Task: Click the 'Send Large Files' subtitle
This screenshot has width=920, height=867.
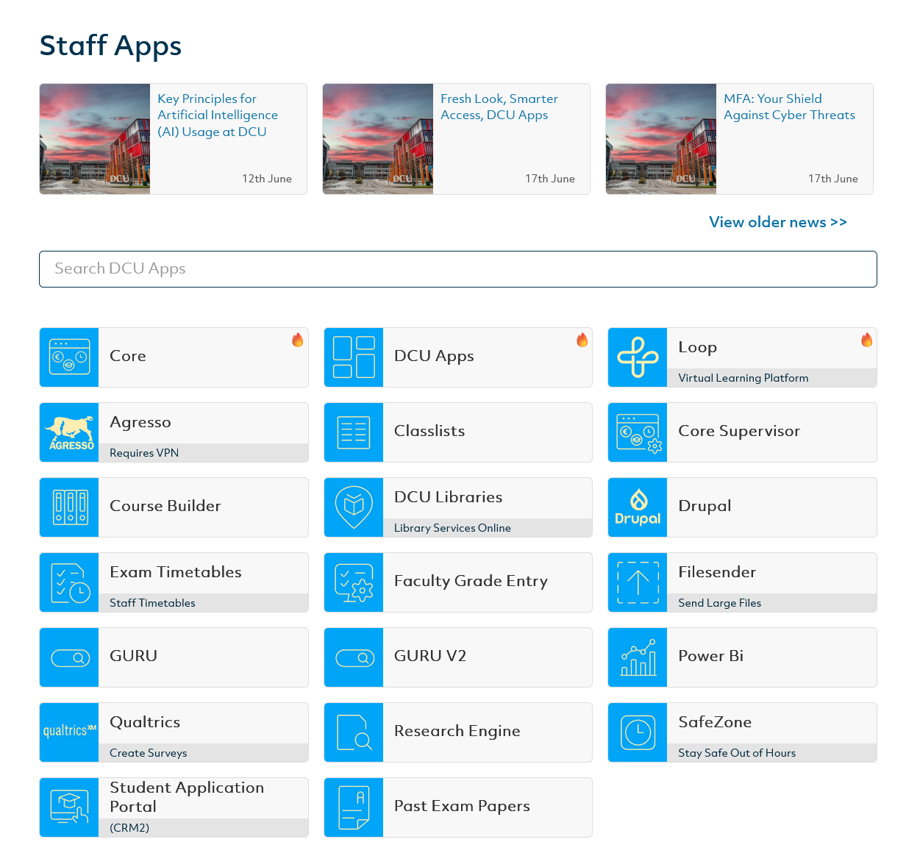Action: click(x=719, y=603)
